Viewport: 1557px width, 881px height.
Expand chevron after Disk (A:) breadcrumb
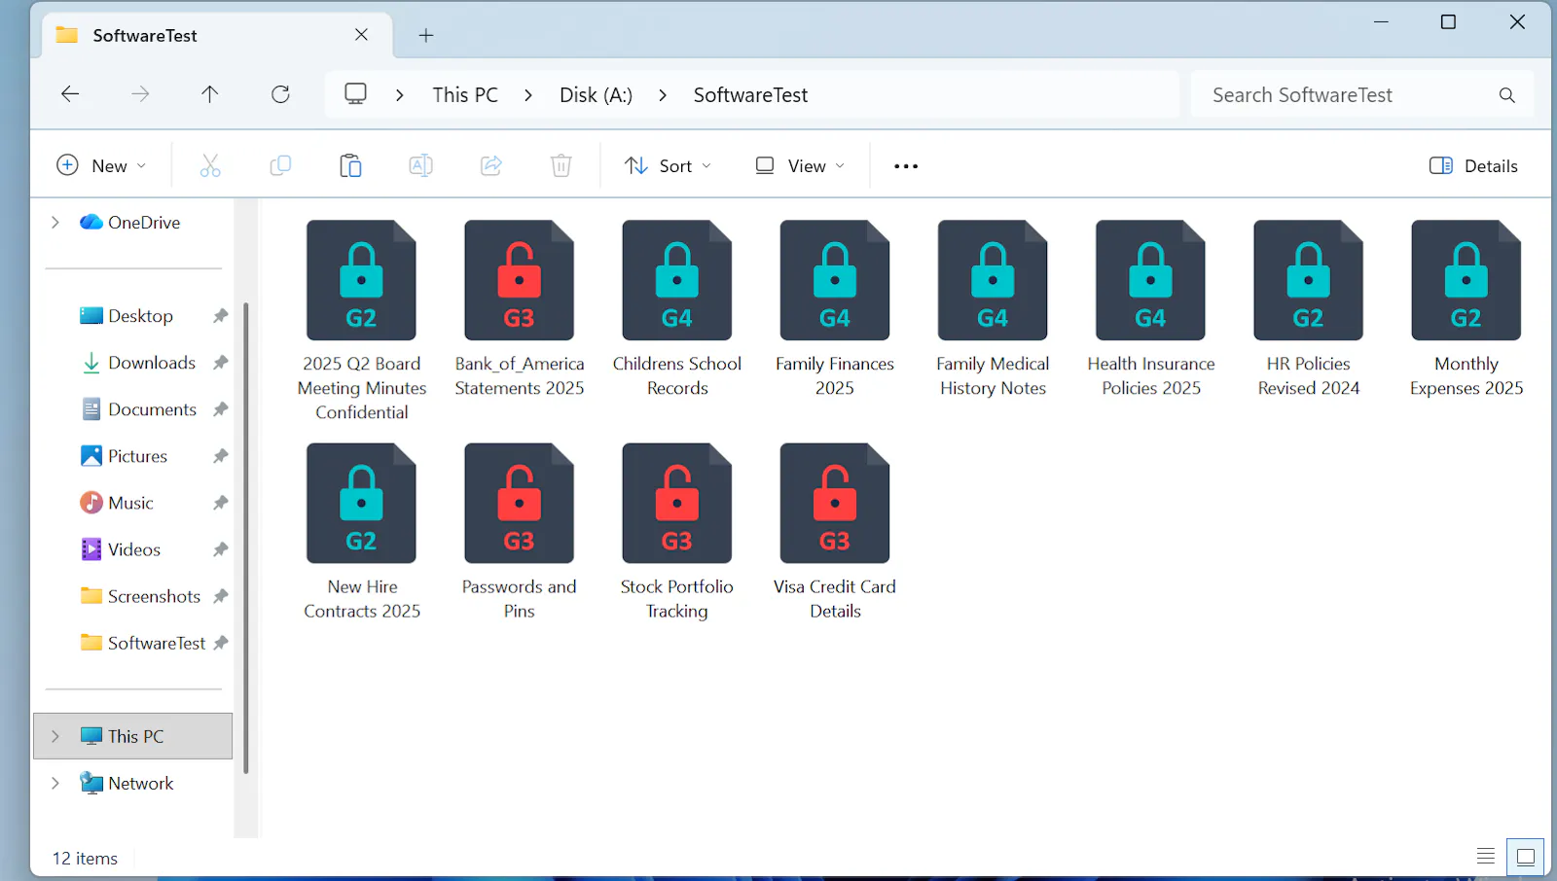[663, 95]
